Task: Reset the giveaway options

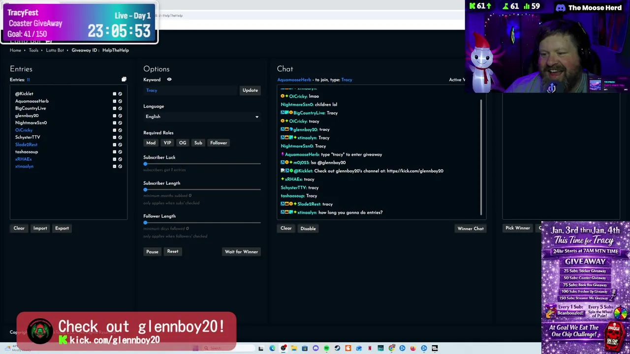Action: click(172, 252)
